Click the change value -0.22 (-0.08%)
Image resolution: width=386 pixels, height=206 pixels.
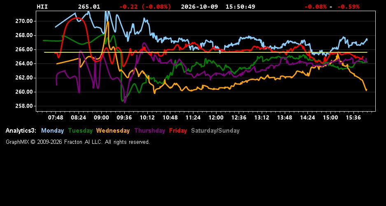click(x=145, y=7)
